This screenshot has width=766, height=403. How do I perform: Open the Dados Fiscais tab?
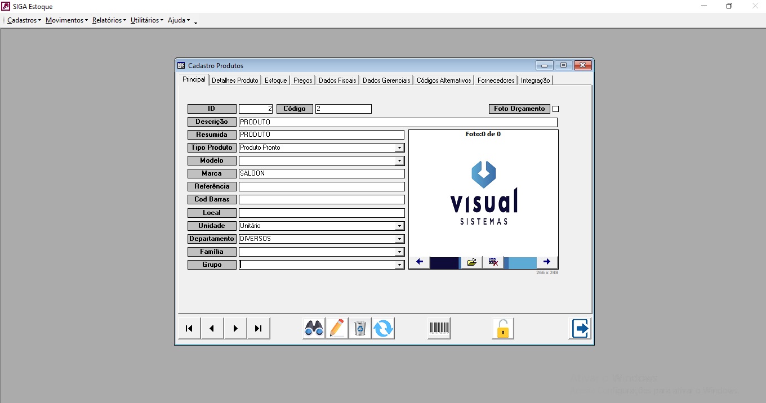tap(337, 80)
